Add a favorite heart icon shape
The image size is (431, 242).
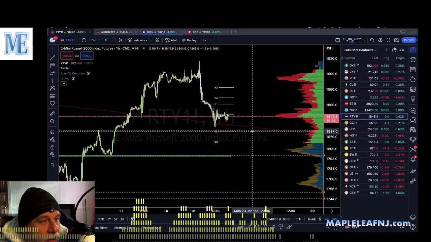(53, 104)
